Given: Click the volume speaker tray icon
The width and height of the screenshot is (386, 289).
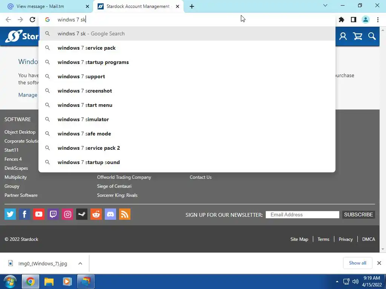Looking at the screenshot, I should click(x=355, y=281).
